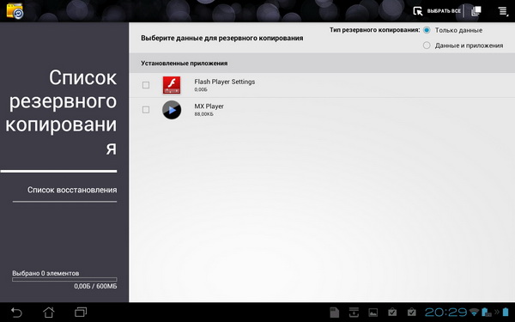
Task: Tap the stacked pages backup icon
Action: pyautogui.click(x=476, y=11)
